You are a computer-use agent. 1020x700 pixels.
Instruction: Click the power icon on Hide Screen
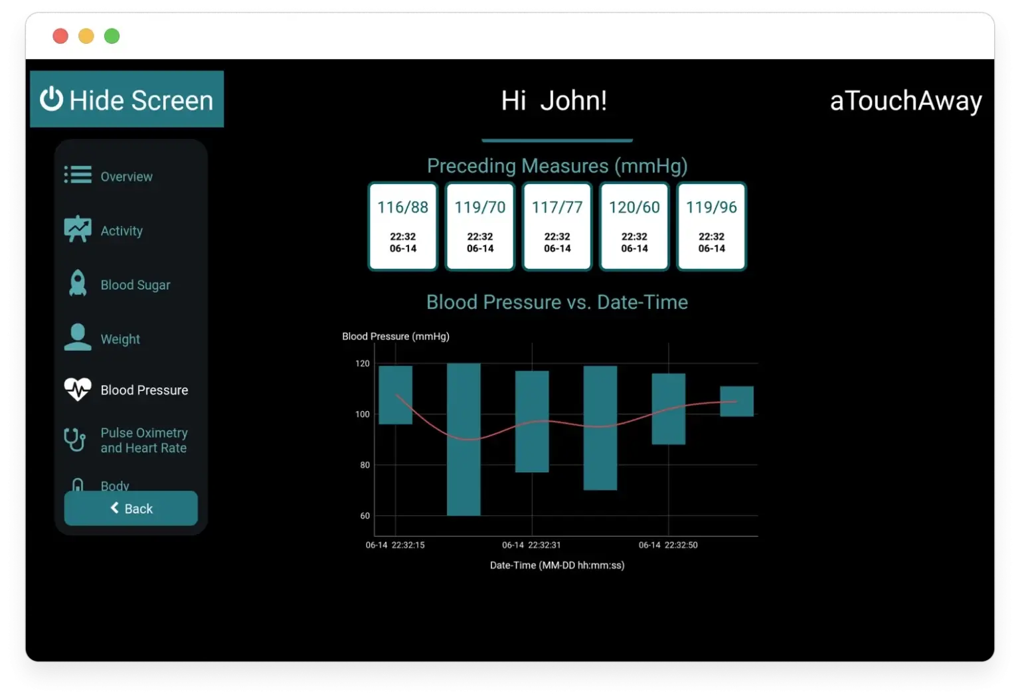tap(51, 100)
